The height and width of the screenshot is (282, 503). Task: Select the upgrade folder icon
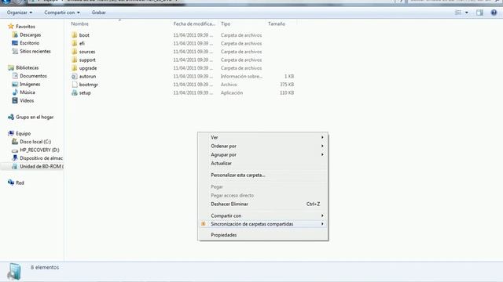[x=75, y=68]
